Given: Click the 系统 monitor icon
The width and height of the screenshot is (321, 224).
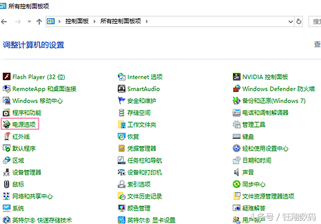Looking at the screenshot, I should (x=6, y=208).
